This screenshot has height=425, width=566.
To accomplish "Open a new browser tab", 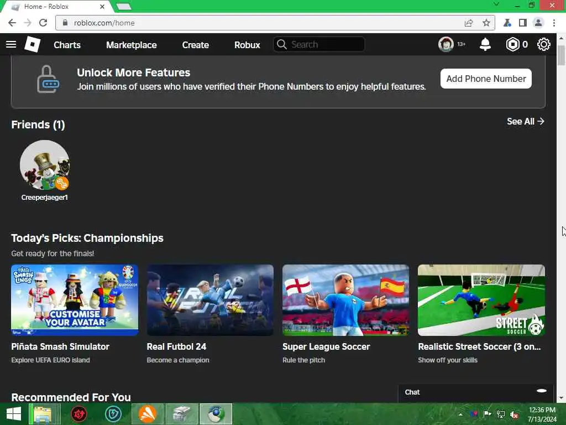I will (x=124, y=7).
